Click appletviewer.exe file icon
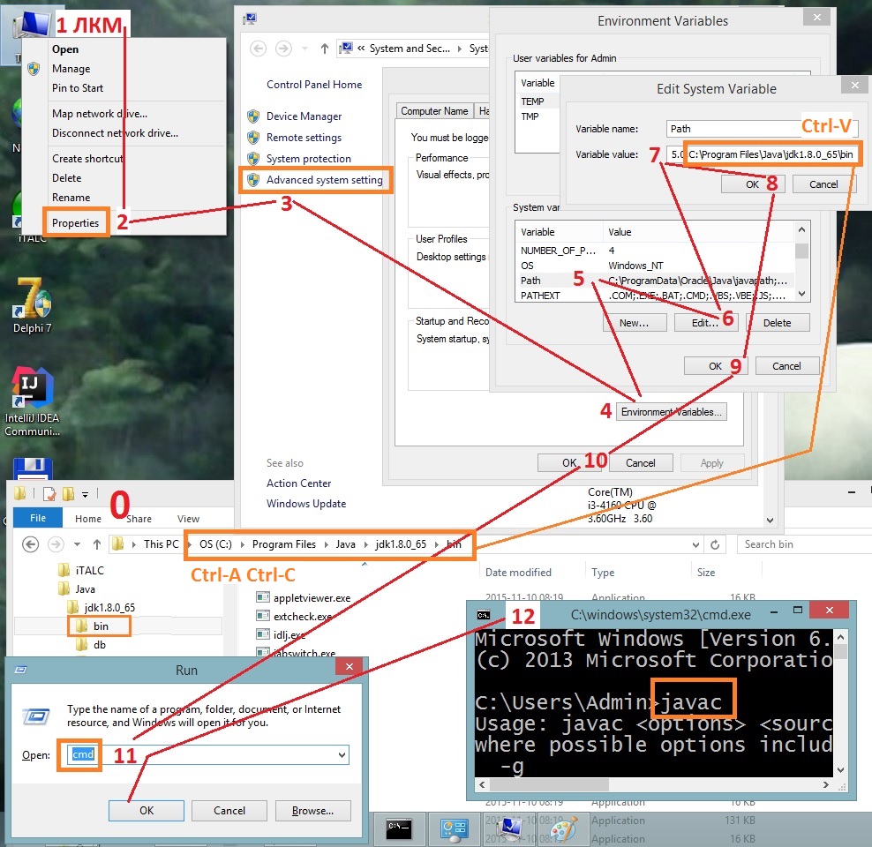Screen dimensions: 872x847 click(262, 597)
